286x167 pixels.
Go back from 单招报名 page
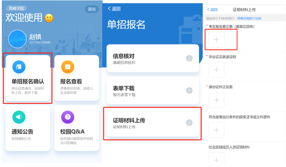click(114, 9)
